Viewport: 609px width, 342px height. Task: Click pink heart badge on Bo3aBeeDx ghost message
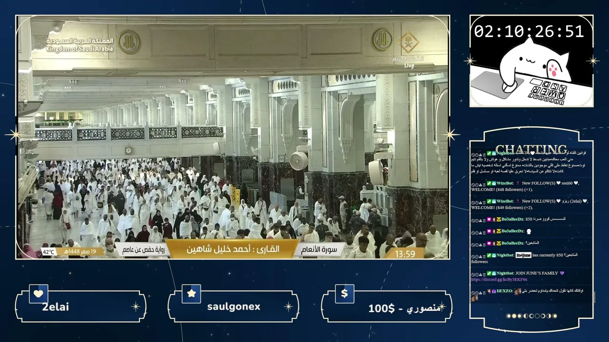click(489, 231)
